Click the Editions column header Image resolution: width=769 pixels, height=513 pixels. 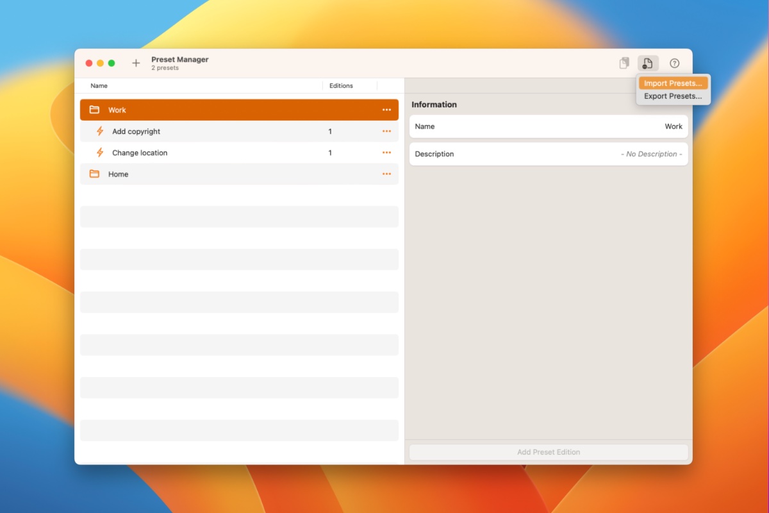tap(341, 86)
